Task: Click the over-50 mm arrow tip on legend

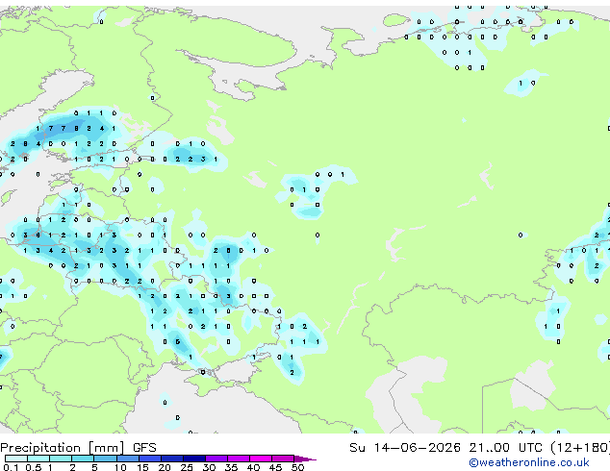Action: 305,459
